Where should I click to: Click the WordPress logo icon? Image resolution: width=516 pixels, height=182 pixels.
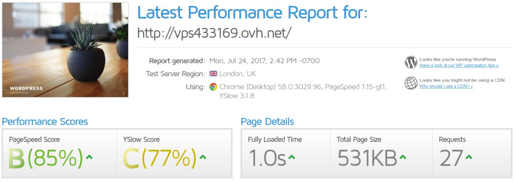point(411,63)
